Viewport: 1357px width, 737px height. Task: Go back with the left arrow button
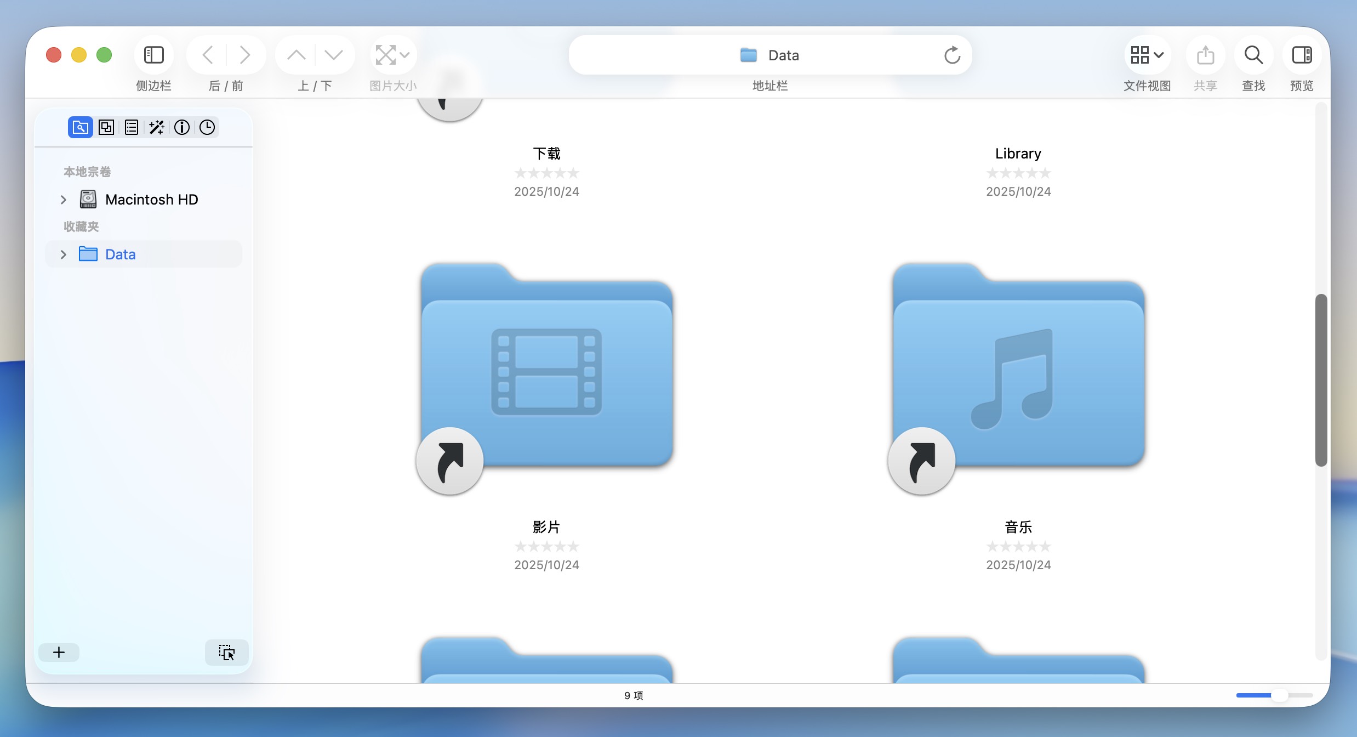(x=208, y=55)
